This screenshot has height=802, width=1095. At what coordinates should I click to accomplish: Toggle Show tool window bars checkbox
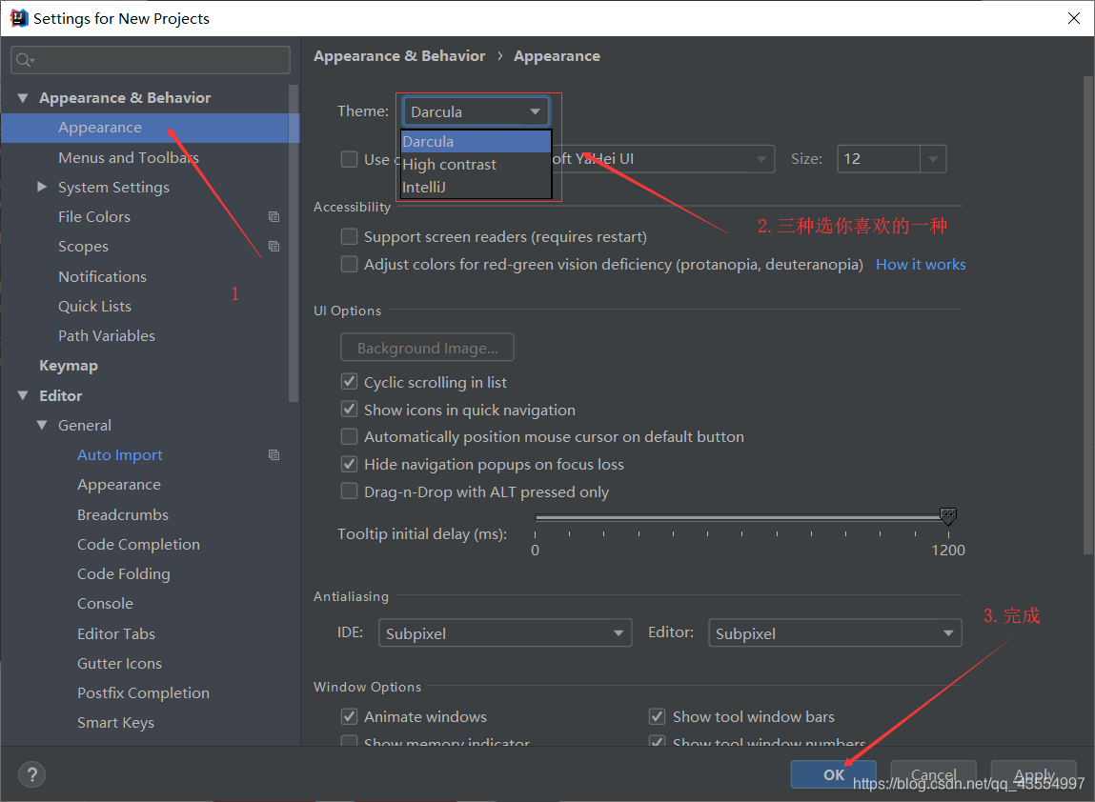point(658,717)
